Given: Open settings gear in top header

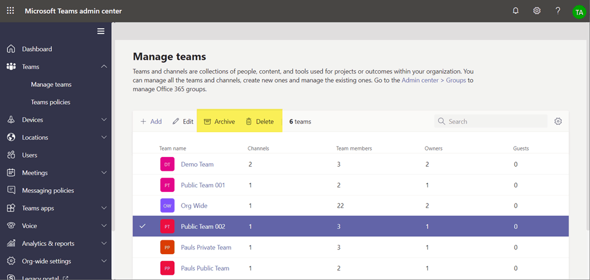Looking at the screenshot, I should click(536, 11).
